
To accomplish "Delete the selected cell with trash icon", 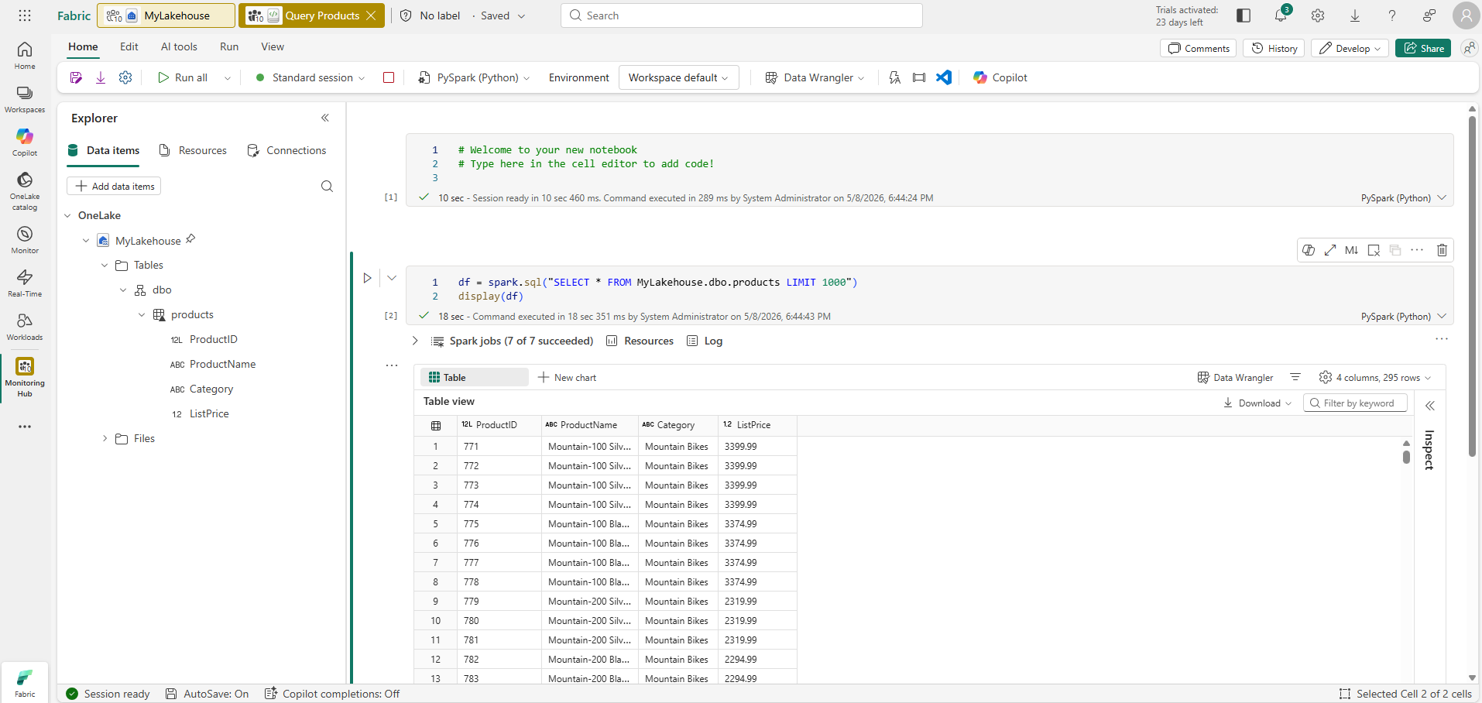I will tap(1442, 250).
